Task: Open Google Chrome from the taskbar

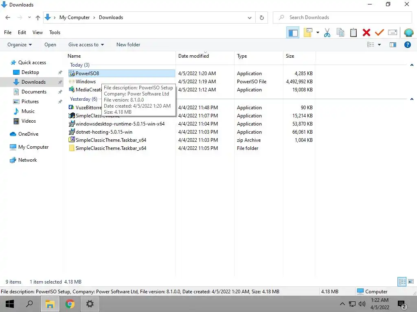Action: (70, 304)
